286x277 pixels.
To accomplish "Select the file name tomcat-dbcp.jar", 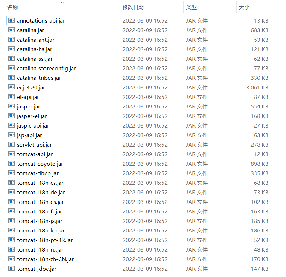I will [x=38, y=173].
